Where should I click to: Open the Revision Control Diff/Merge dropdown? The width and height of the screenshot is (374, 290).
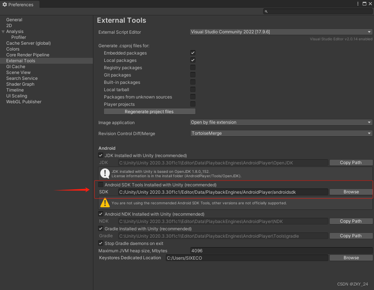click(x=281, y=134)
